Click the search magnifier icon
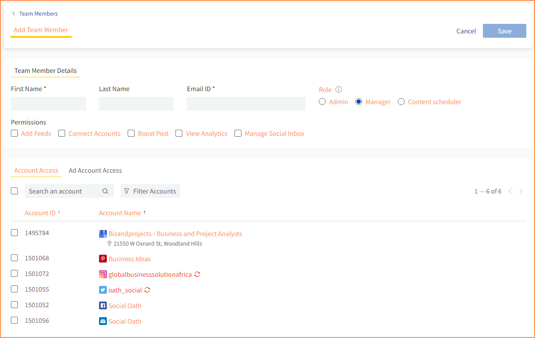Viewport: 535px width, 338px height. click(105, 191)
